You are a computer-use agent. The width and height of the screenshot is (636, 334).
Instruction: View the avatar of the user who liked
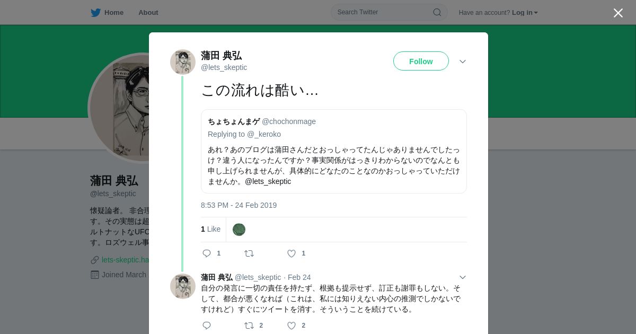coord(239,230)
